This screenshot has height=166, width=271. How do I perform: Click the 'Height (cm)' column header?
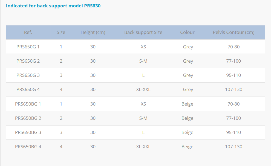coord(93,32)
